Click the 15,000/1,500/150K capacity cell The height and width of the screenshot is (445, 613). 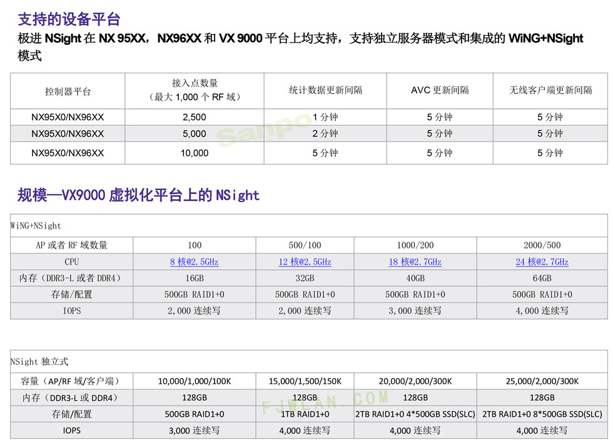pyautogui.click(x=305, y=381)
